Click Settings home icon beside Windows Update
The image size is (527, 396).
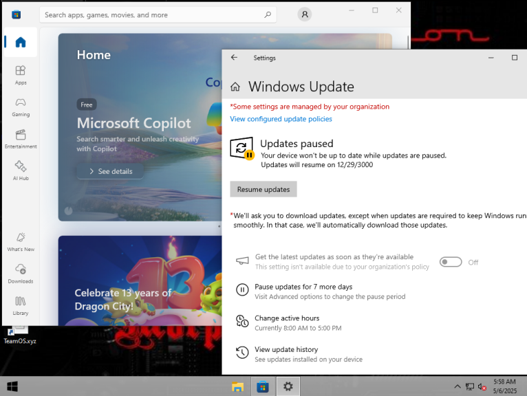235,87
